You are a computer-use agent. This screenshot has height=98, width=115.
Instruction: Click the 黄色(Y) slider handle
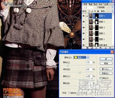(x=83, y=79)
